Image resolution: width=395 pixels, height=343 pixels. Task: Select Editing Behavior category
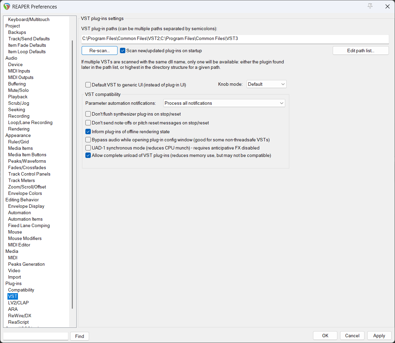pyautogui.click(x=22, y=200)
